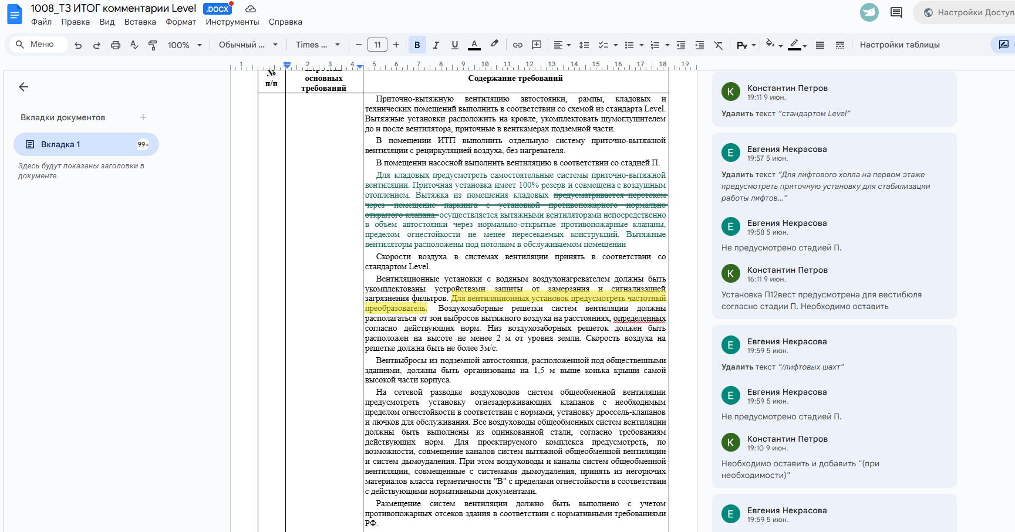Toggle Underline formatting button
Image resolution: width=1015 pixels, height=532 pixels.
[454, 45]
